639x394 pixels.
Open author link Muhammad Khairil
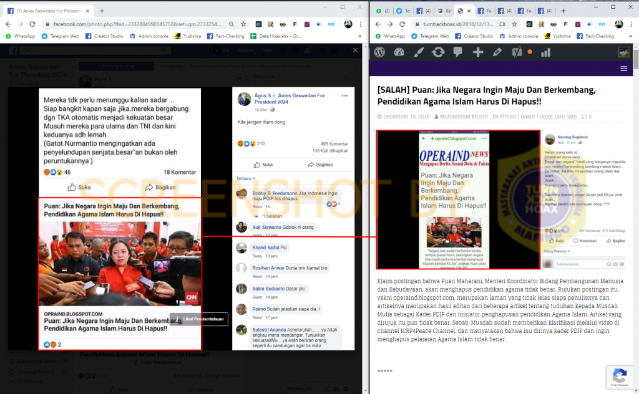pos(464,117)
